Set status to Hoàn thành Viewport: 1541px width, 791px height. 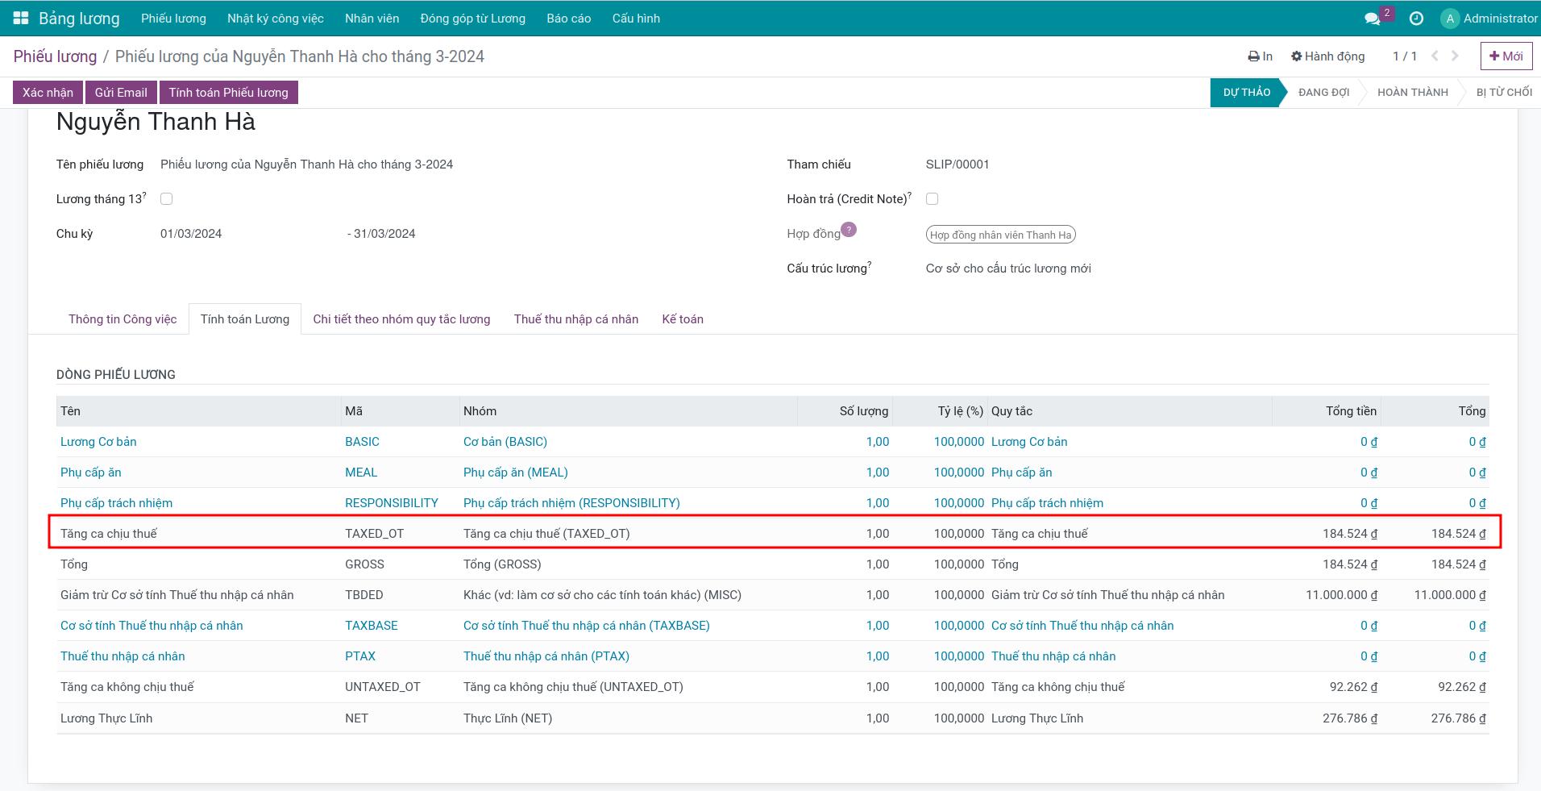(1413, 92)
